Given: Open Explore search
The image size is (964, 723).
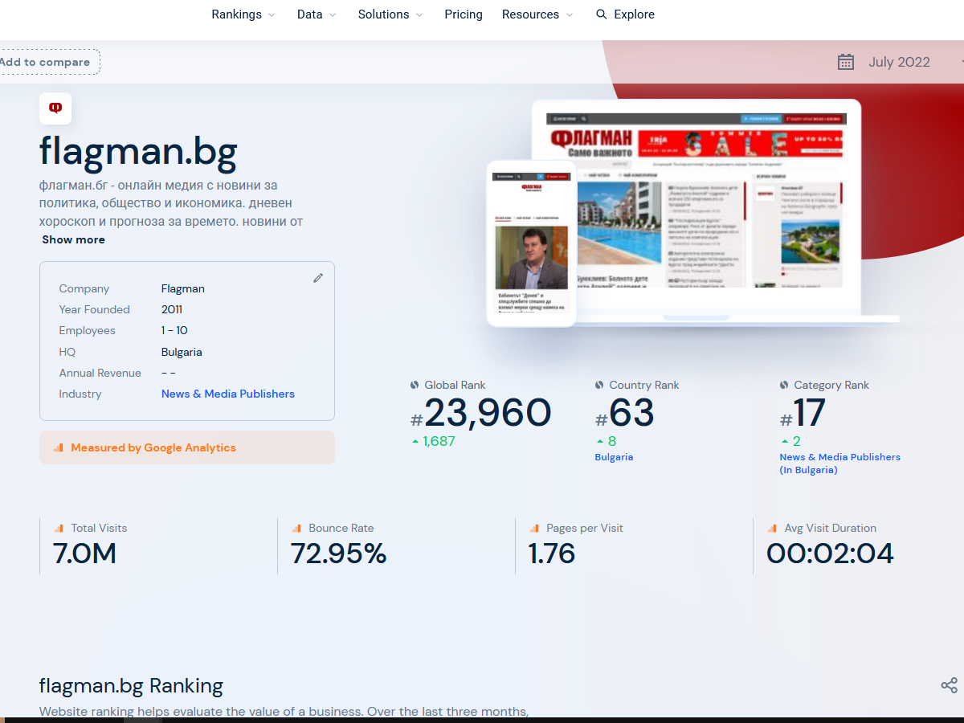Looking at the screenshot, I should click(625, 14).
